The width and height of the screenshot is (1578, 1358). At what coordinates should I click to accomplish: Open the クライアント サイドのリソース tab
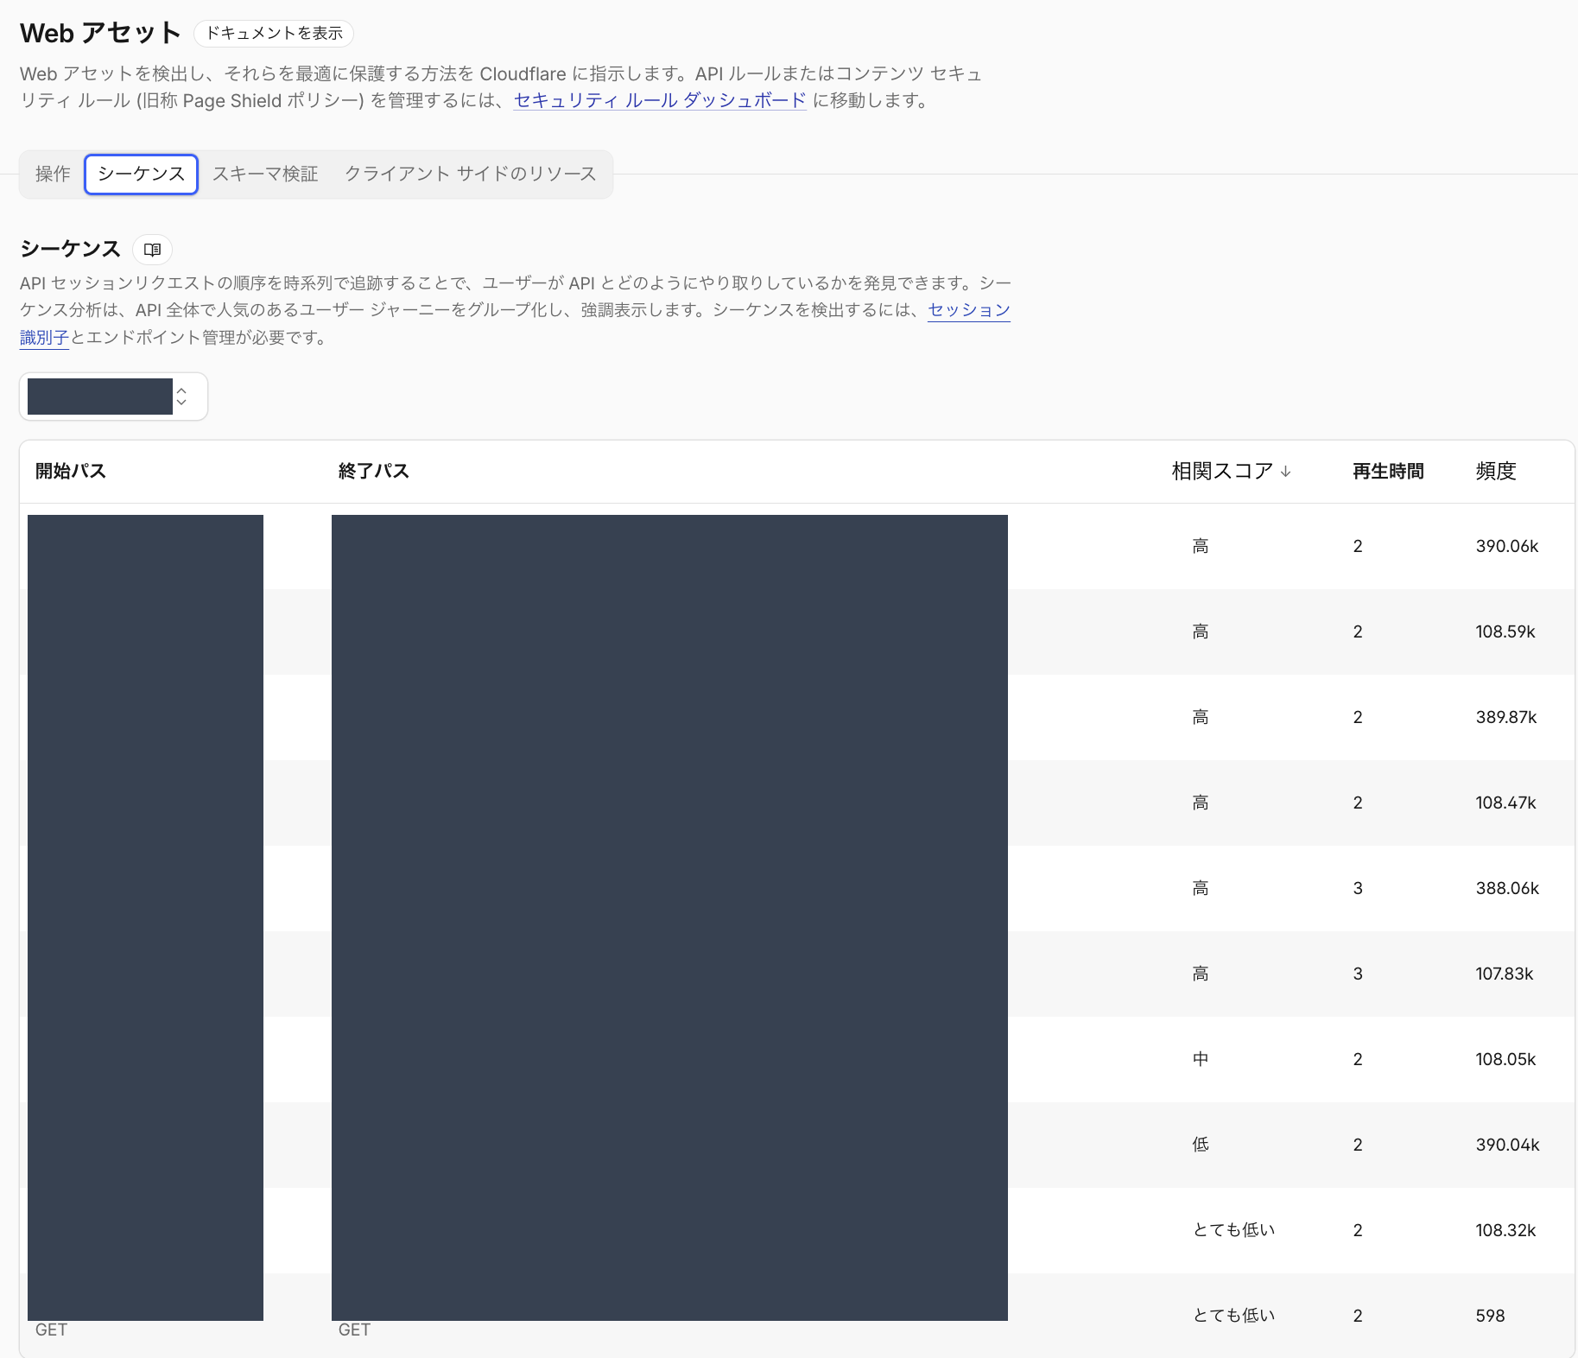click(x=470, y=174)
